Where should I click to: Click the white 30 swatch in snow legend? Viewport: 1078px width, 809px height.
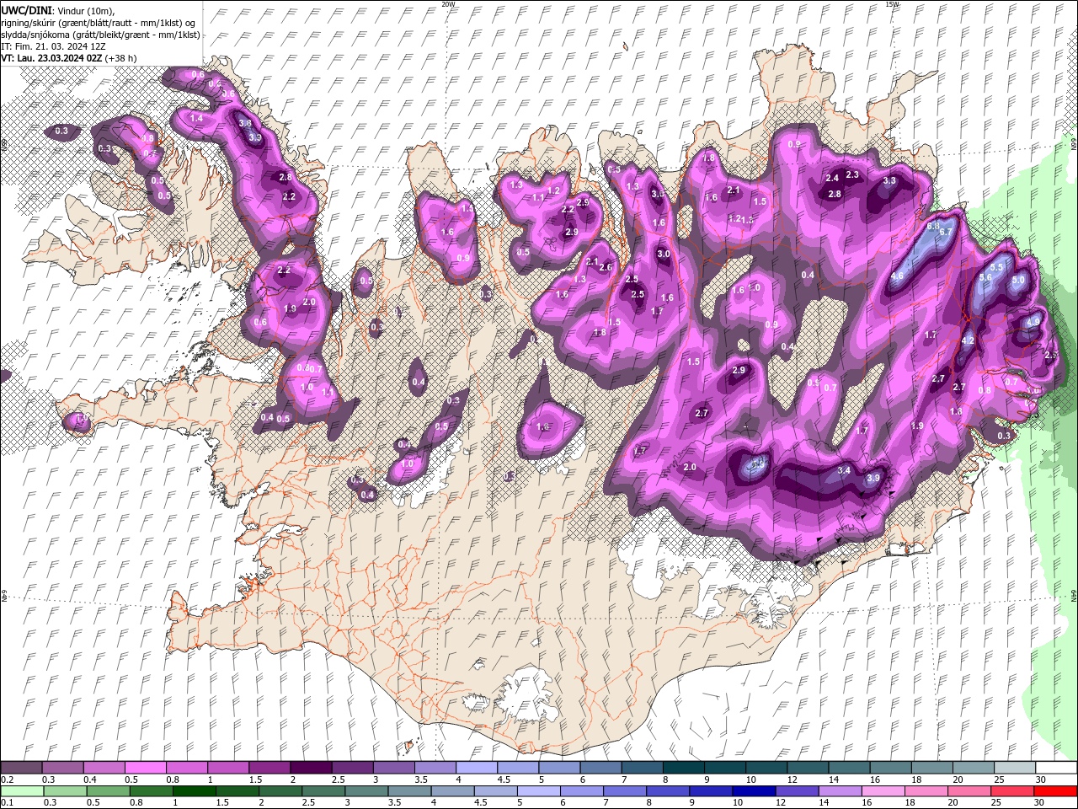1055,768
